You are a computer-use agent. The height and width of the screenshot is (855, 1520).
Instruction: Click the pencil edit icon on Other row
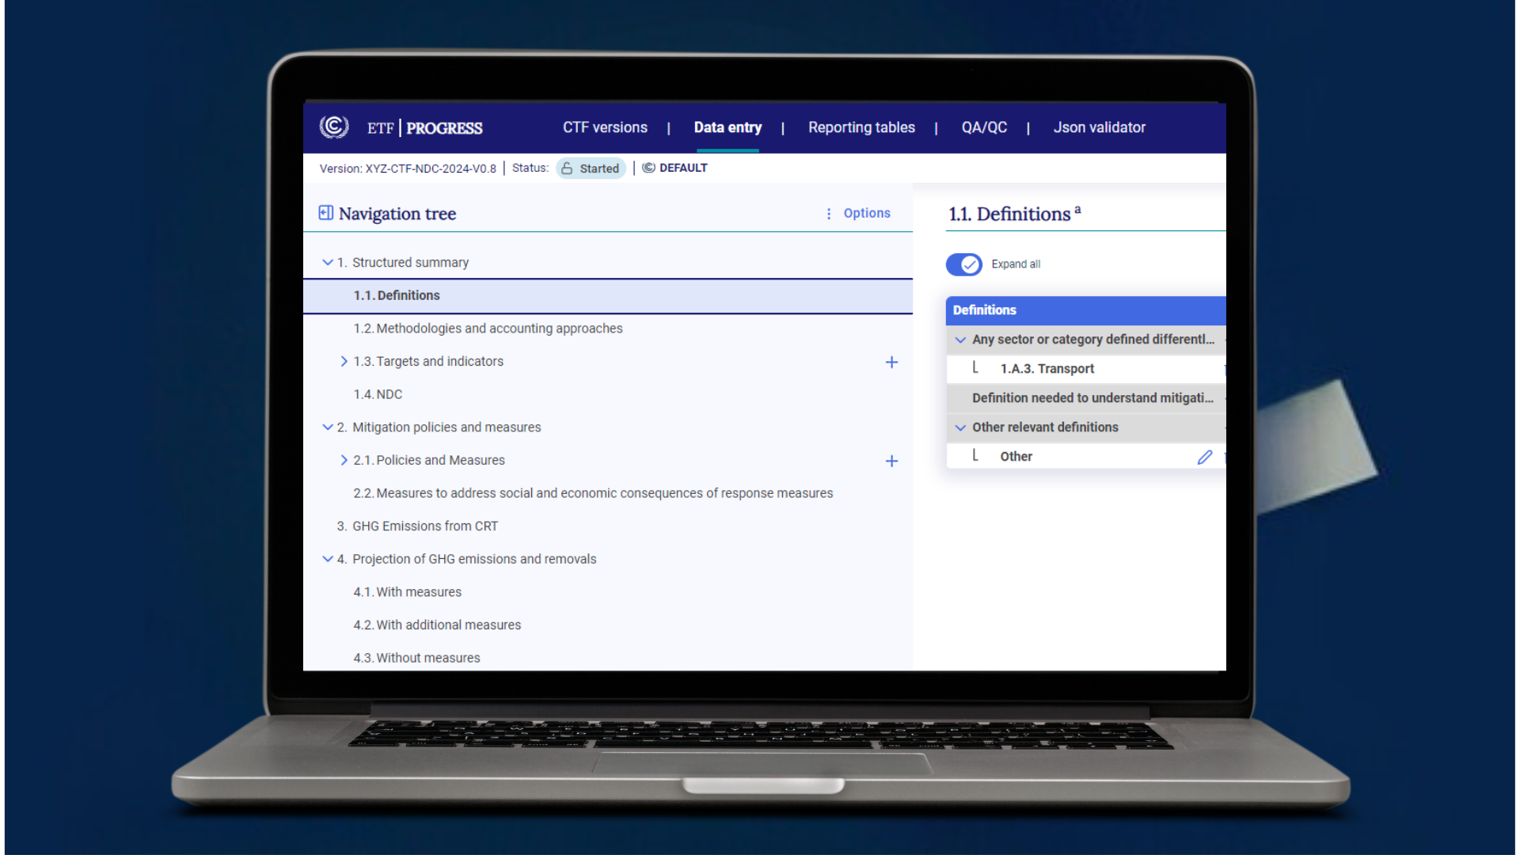(x=1205, y=457)
